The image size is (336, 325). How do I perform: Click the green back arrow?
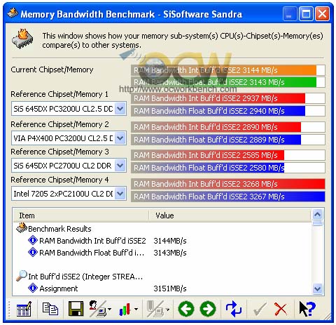[186, 309]
